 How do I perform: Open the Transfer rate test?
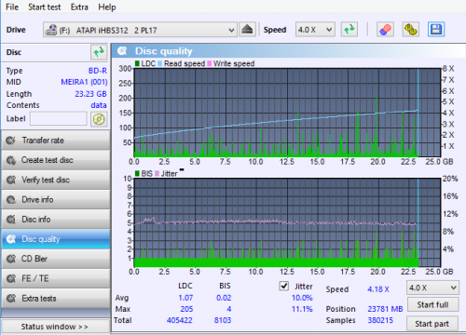tap(56, 141)
